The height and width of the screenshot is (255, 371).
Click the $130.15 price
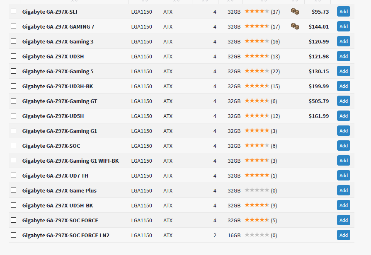[319, 71]
